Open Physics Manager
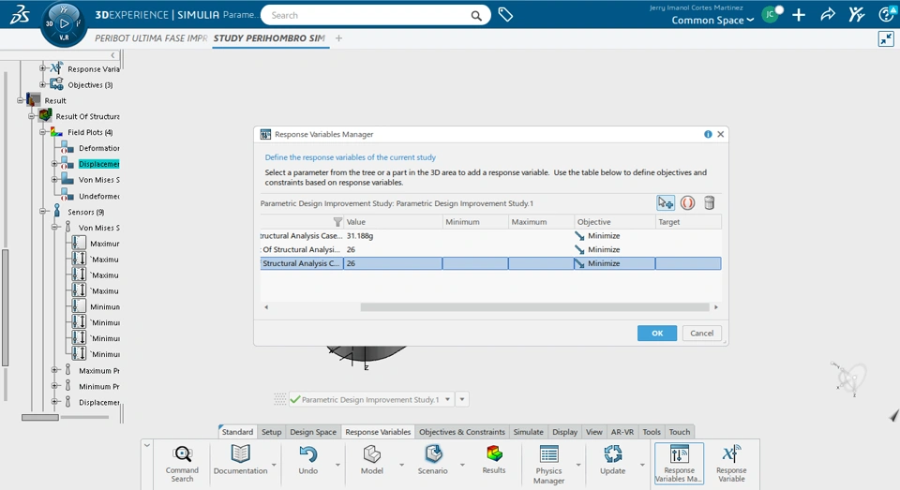 click(x=548, y=464)
